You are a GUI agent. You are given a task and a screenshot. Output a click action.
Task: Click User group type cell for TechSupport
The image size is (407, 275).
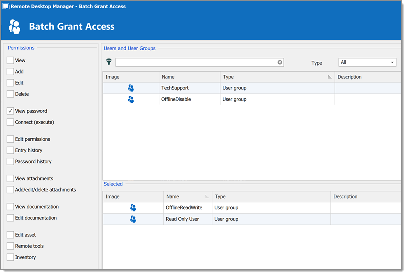coord(277,88)
